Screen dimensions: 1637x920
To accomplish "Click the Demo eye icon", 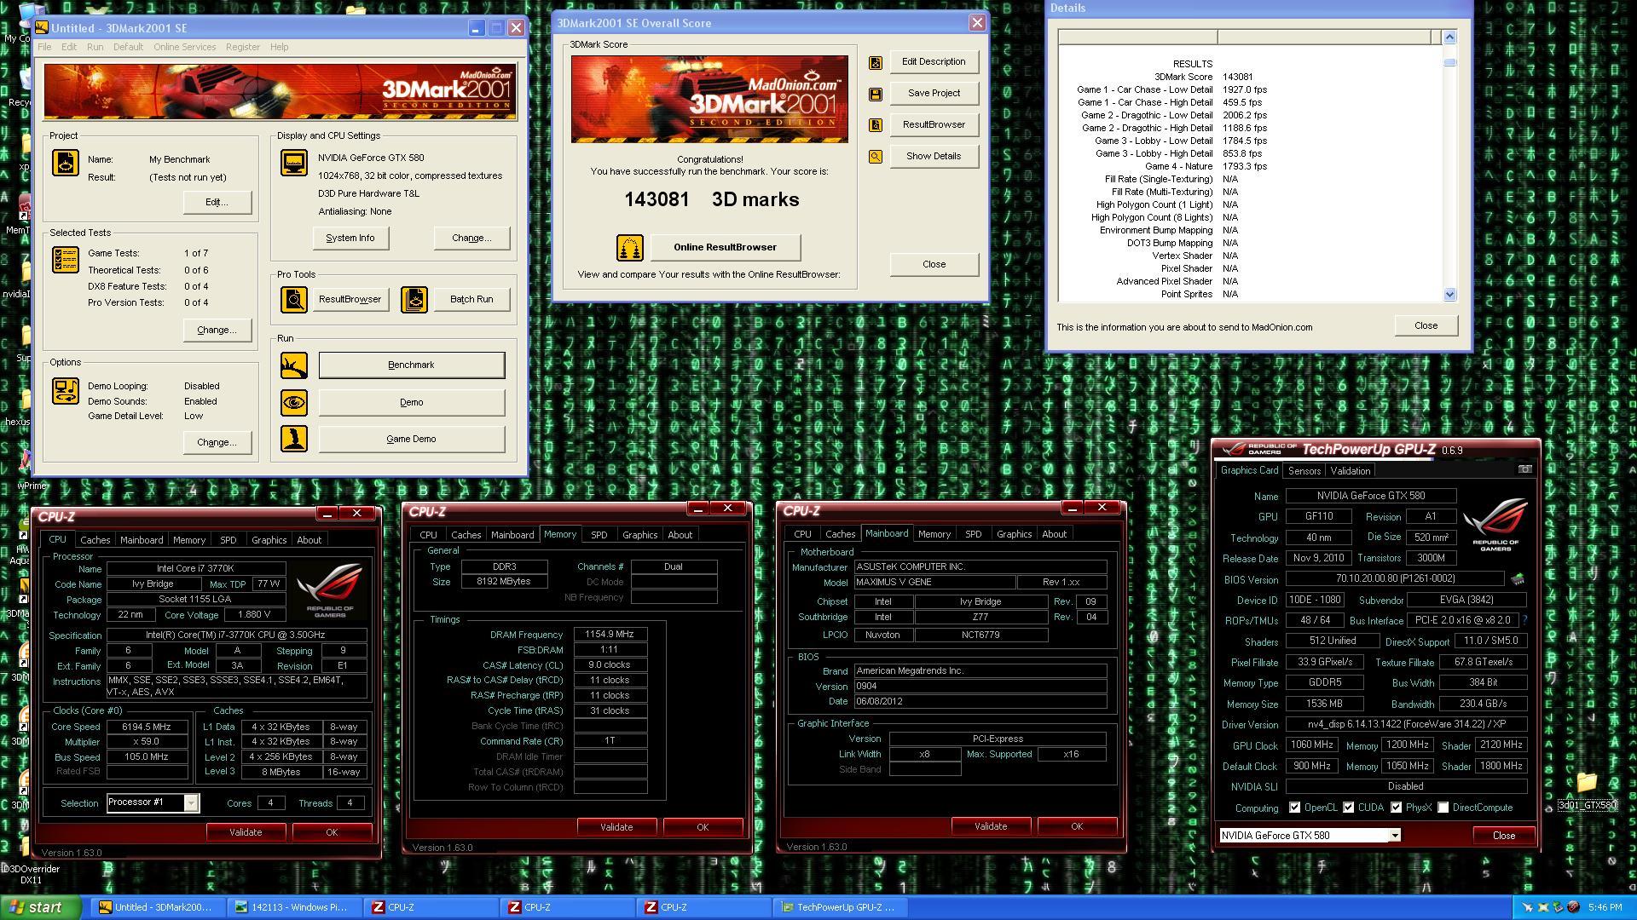I will [294, 402].
